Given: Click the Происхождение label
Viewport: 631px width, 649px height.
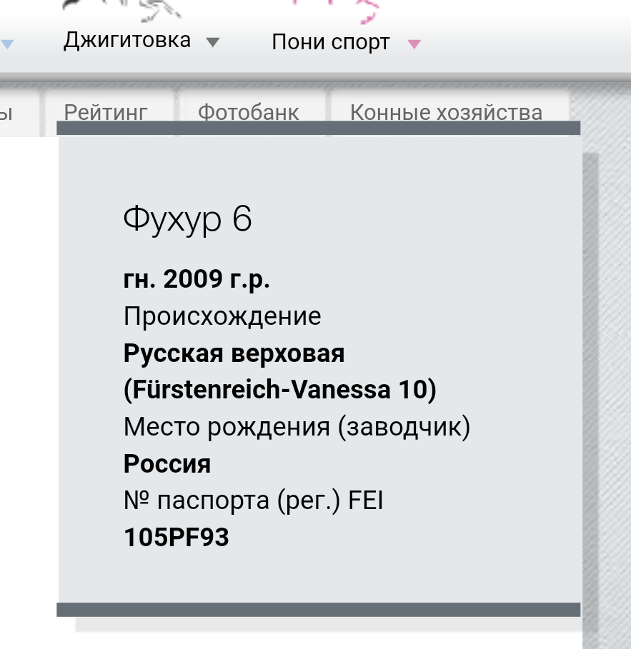Looking at the screenshot, I should click(222, 316).
